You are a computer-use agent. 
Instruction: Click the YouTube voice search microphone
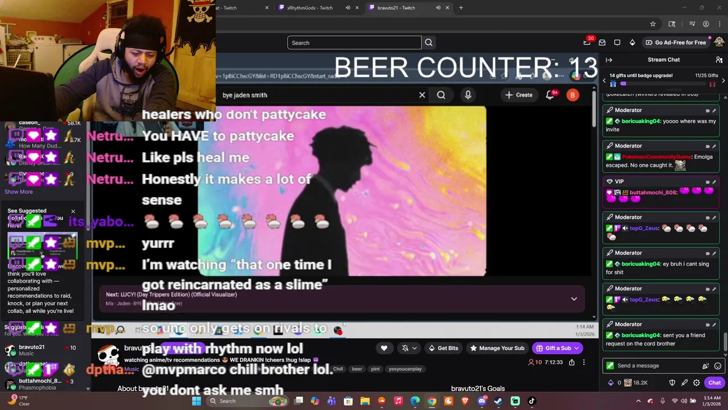468,95
